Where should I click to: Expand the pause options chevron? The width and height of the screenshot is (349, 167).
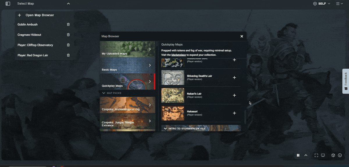point(306,155)
